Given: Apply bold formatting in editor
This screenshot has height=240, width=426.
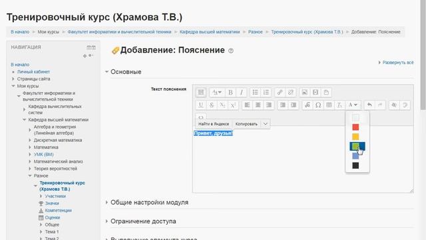Looking at the screenshot, I should click(230, 93).
